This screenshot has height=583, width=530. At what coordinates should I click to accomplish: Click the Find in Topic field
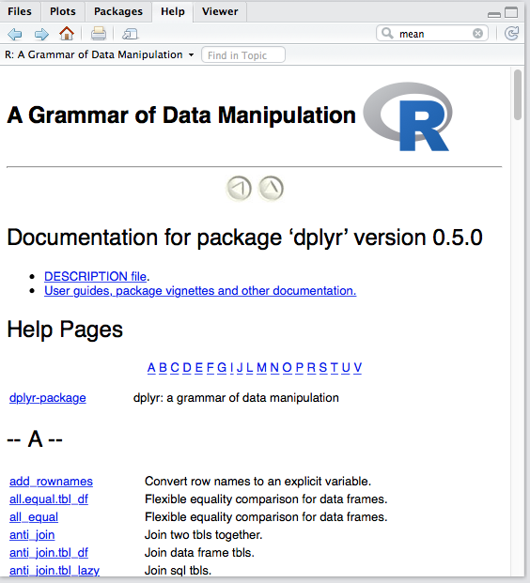pyautogui.click(x=243, y=55)
